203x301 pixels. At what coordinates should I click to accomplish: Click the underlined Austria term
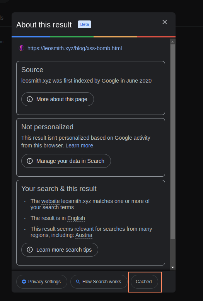pos(84,235)
